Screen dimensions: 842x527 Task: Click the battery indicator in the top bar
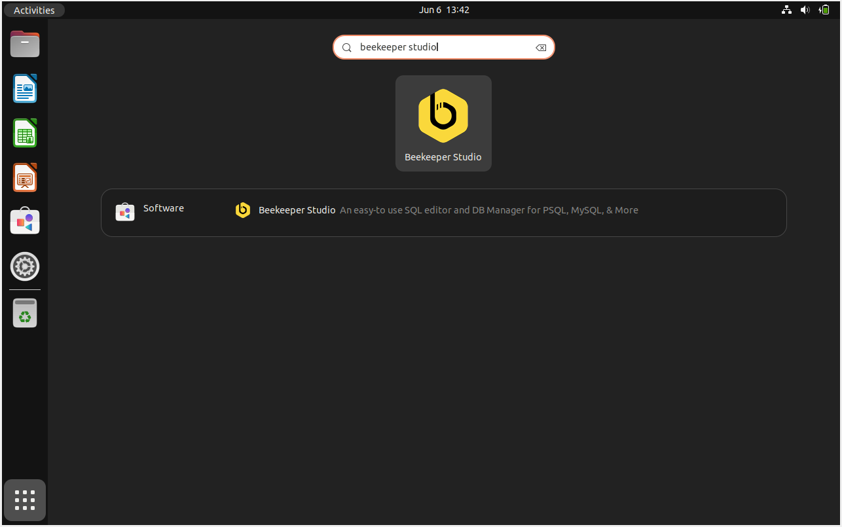[824, 10]
